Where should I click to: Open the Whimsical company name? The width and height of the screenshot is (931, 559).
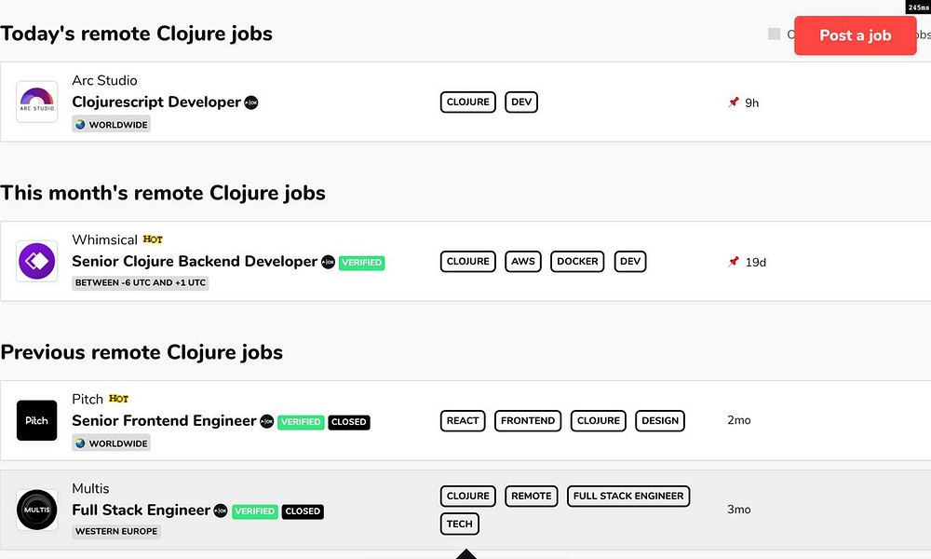(x=104, y=239)
